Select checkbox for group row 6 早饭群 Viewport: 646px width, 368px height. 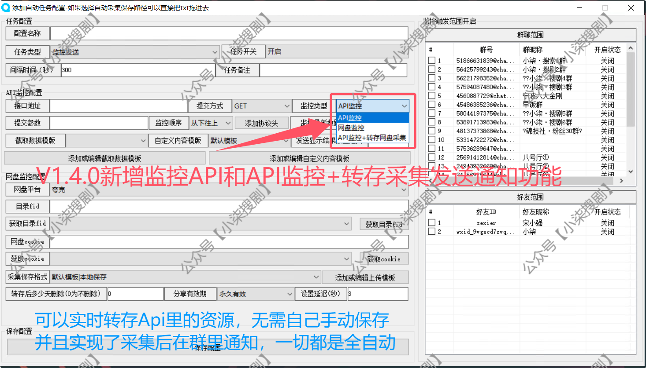click(432, 105)
